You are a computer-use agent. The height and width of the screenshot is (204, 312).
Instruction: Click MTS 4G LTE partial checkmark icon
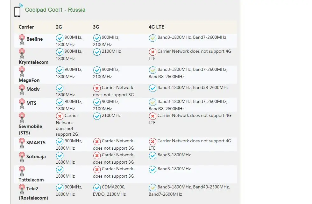[152, 102]
